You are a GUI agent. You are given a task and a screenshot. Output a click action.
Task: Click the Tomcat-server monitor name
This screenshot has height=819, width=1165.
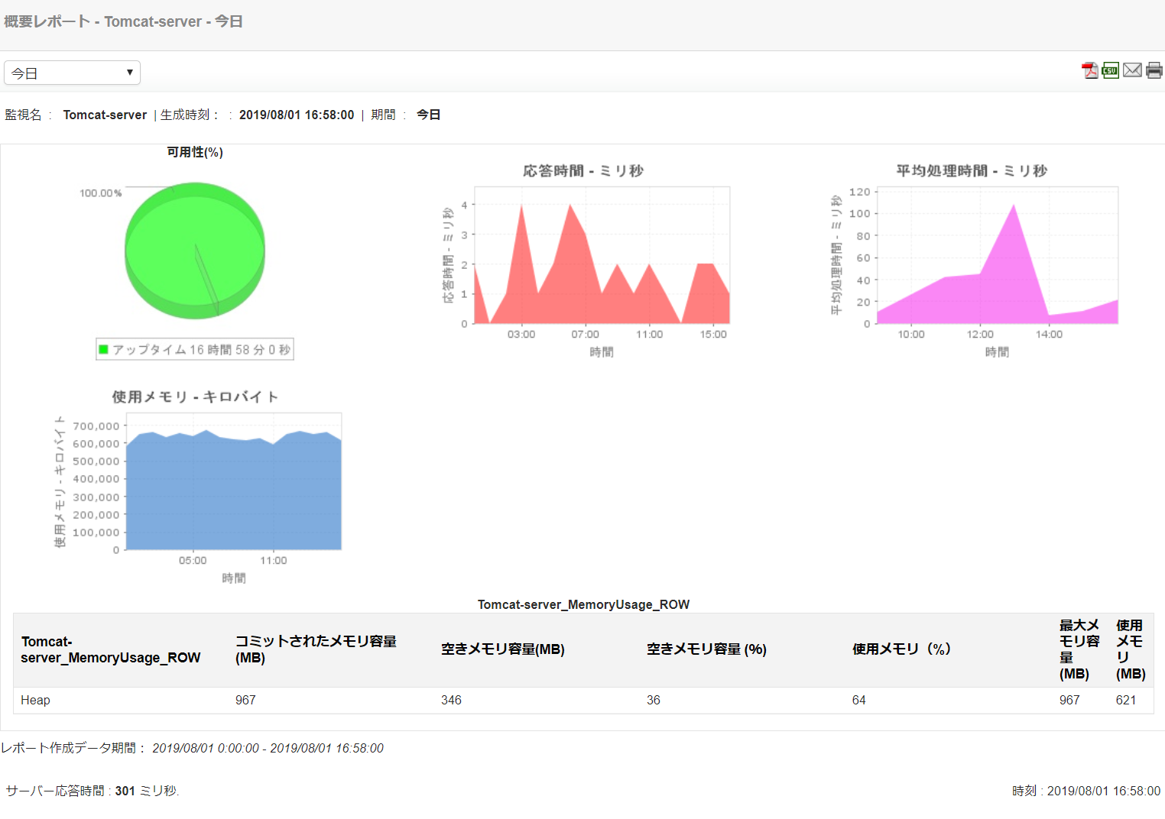(x=105, y=115)
